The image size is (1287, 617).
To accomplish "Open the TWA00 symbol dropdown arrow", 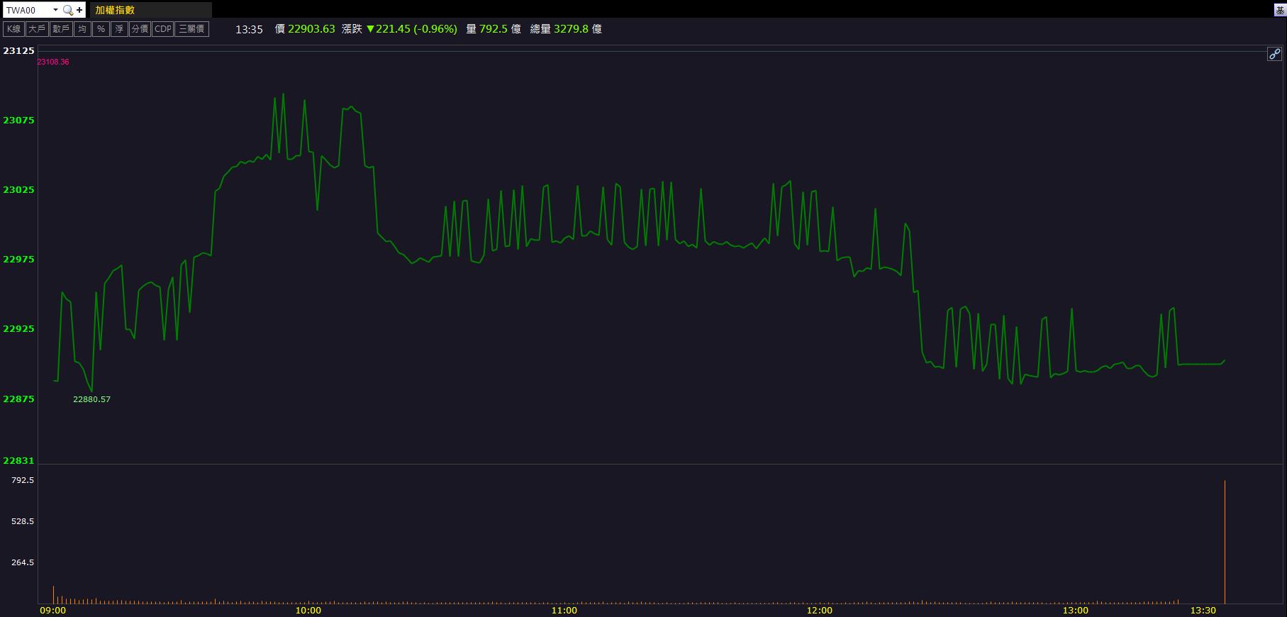I will [x=55, y=10].
